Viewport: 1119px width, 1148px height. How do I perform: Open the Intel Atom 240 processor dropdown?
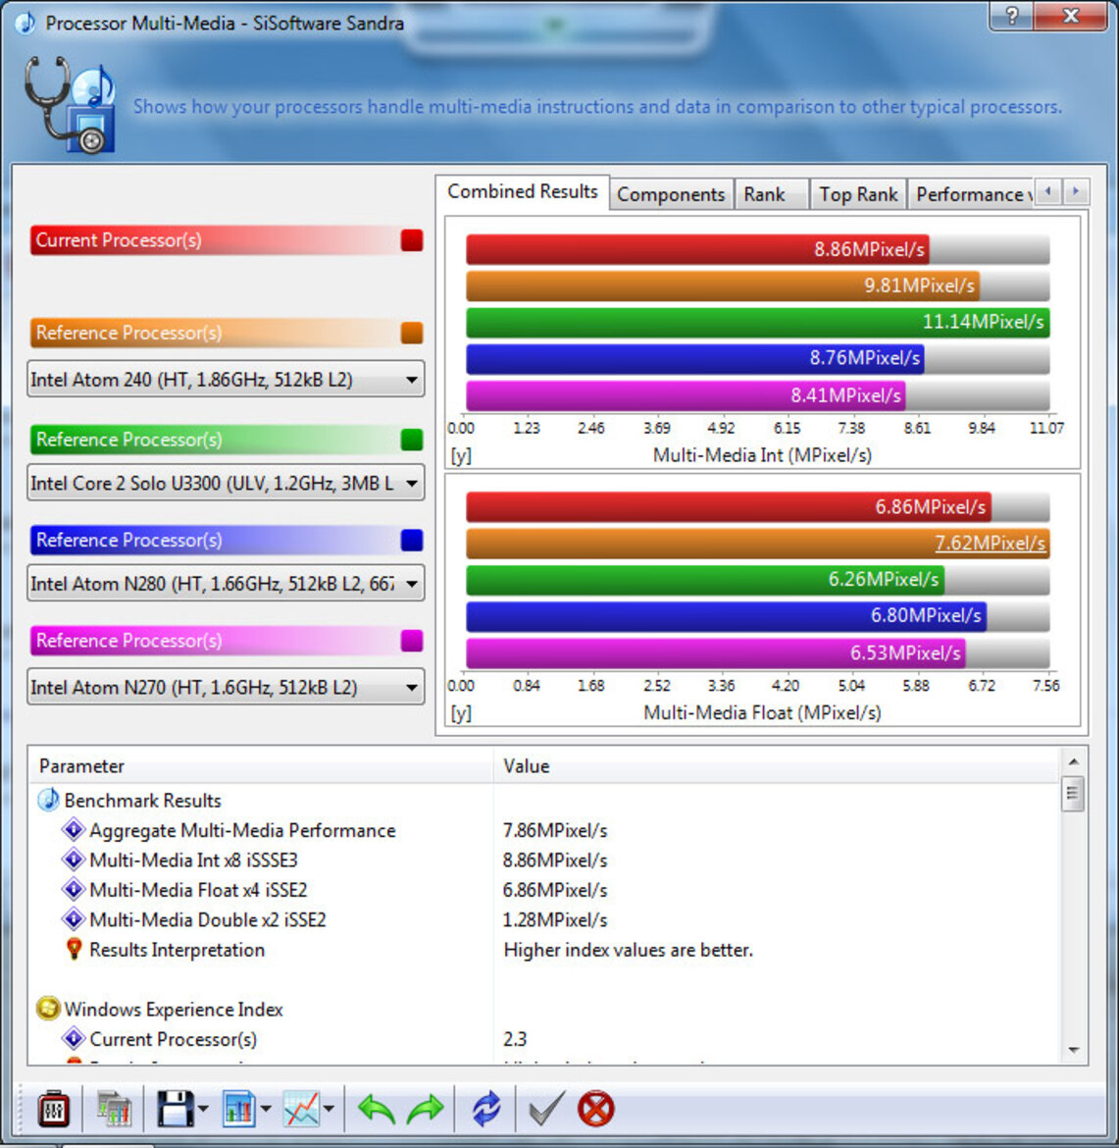[x=226, y=380]
